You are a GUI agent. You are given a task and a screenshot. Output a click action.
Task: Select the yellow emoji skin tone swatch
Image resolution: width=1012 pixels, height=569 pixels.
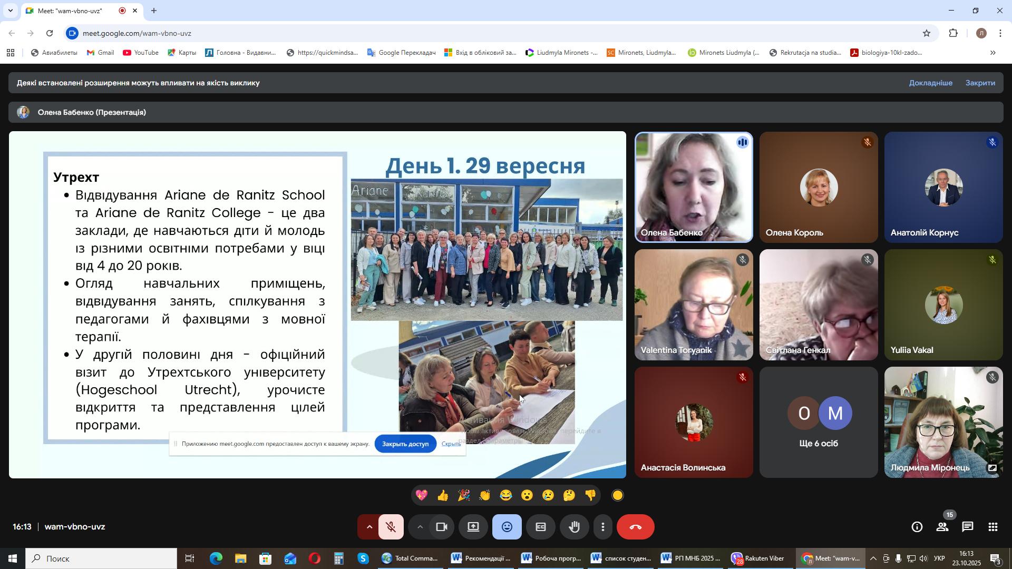pos(618,496)
